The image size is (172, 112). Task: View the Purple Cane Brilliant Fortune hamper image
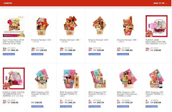point(156,26)
